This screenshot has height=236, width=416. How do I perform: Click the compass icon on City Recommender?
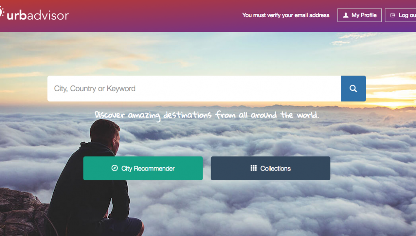[x=114, y=168]
